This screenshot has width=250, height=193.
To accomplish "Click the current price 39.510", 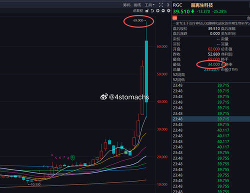I will tap(181, 11).
